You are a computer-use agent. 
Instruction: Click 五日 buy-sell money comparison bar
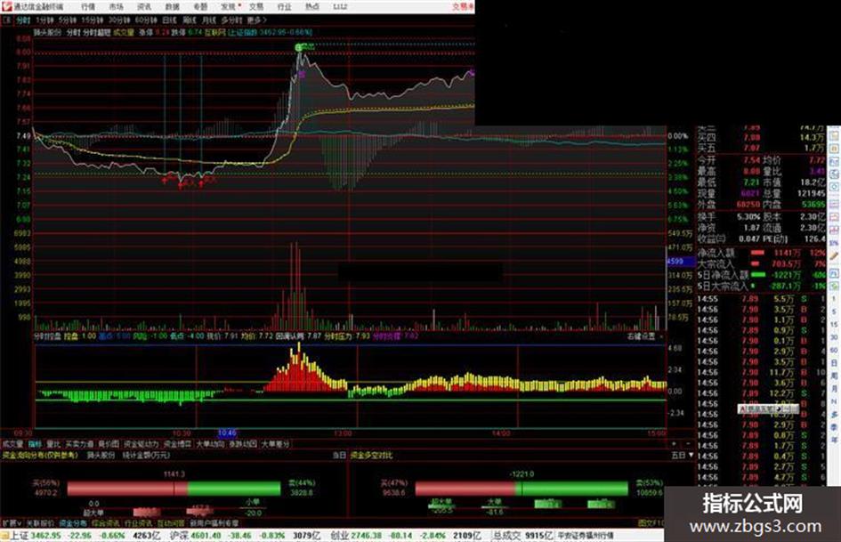click(x=522, y=489)
